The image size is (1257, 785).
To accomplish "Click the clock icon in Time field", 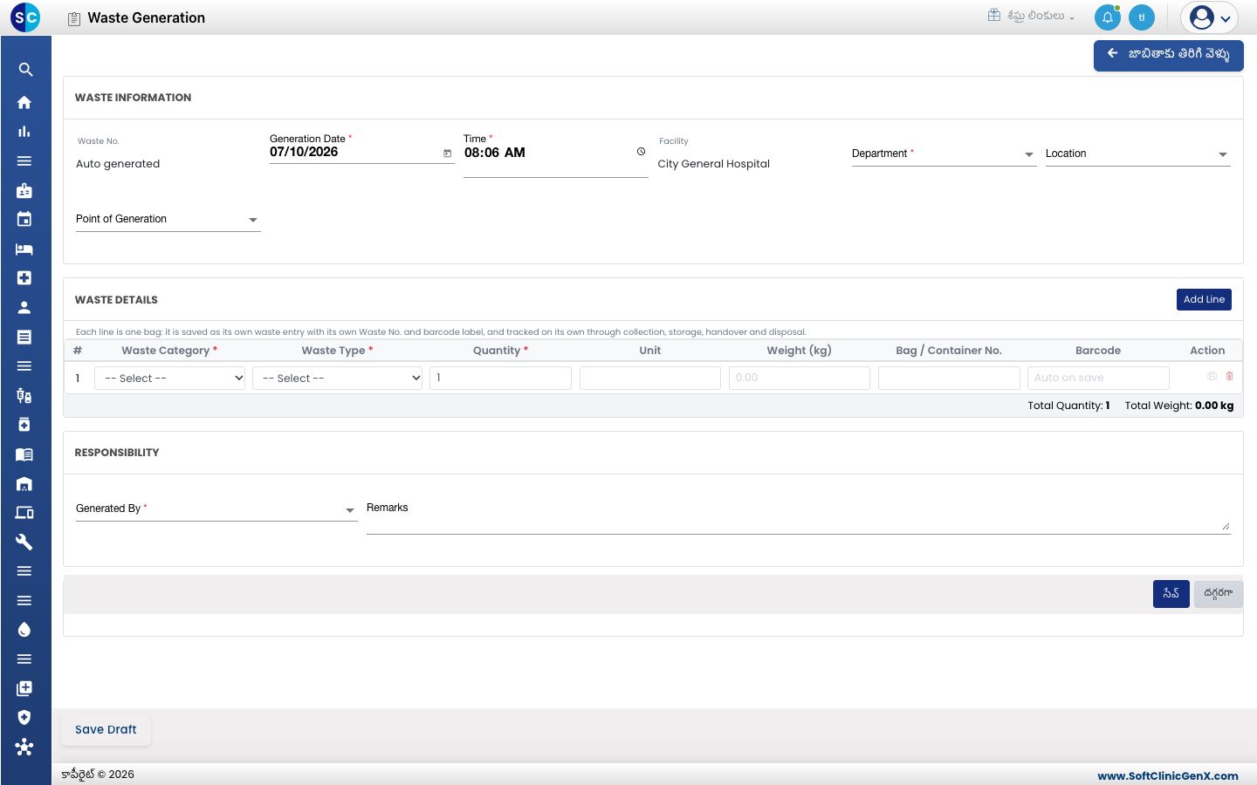I will coord(641,152).
